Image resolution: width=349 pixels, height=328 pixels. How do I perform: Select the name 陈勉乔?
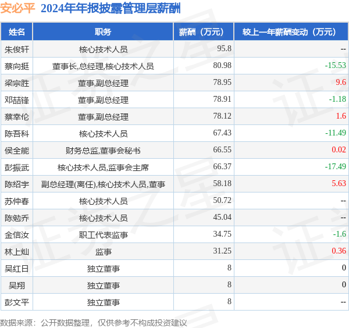tap(17, 218)
